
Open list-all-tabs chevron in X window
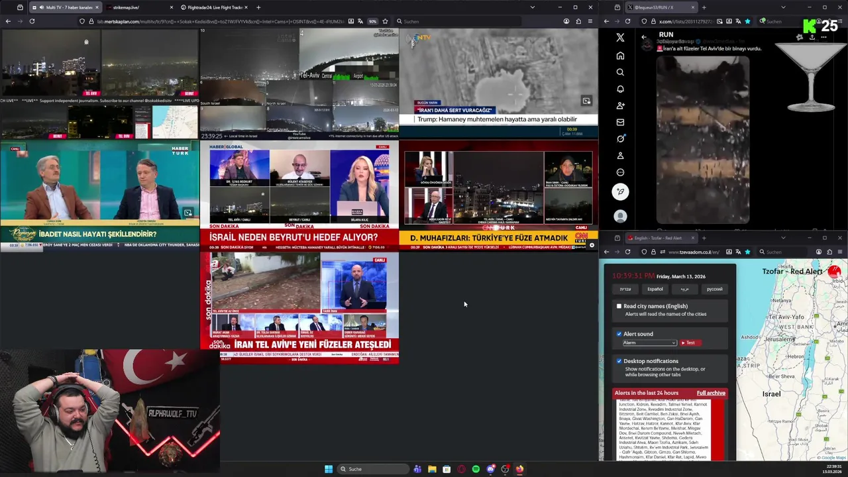(x=782, y=7)
